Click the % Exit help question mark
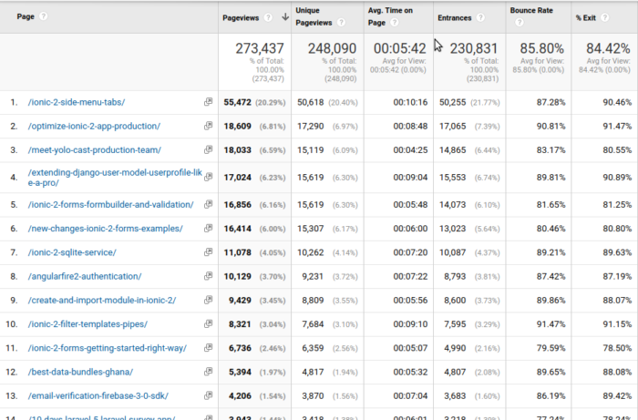The image size is (638, 420). point(605,16)
